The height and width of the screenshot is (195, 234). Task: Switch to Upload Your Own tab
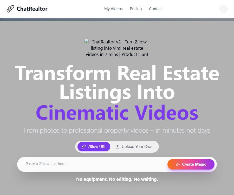[134, 147]
